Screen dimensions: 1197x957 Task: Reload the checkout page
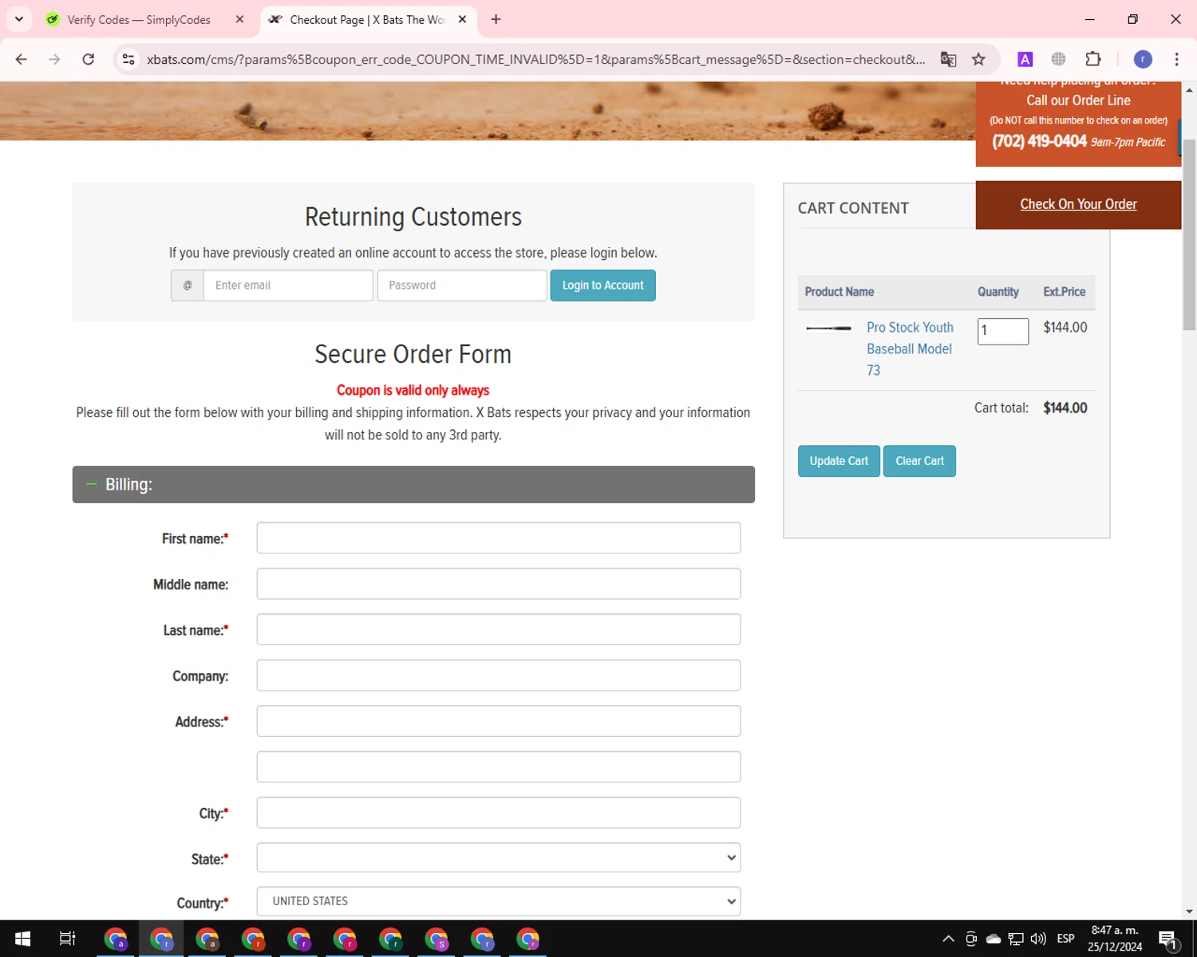click(89, 59)
